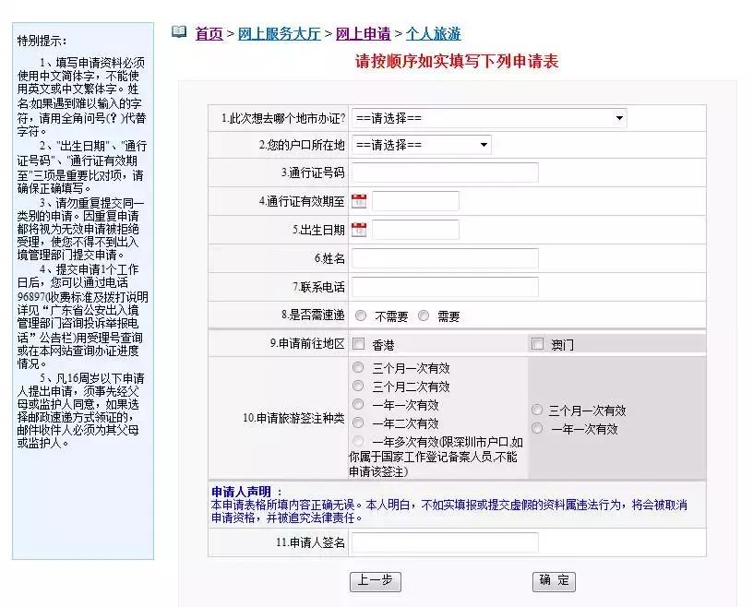The image size is (753, 607).
Task: Click the 确定 button to submit
Action: point(553,581)
